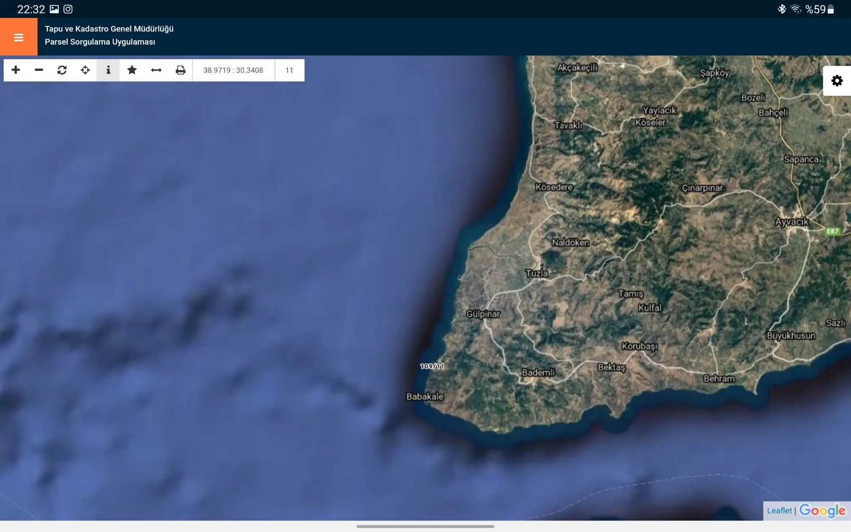Click the Kösedere place label

pos(554,187)
